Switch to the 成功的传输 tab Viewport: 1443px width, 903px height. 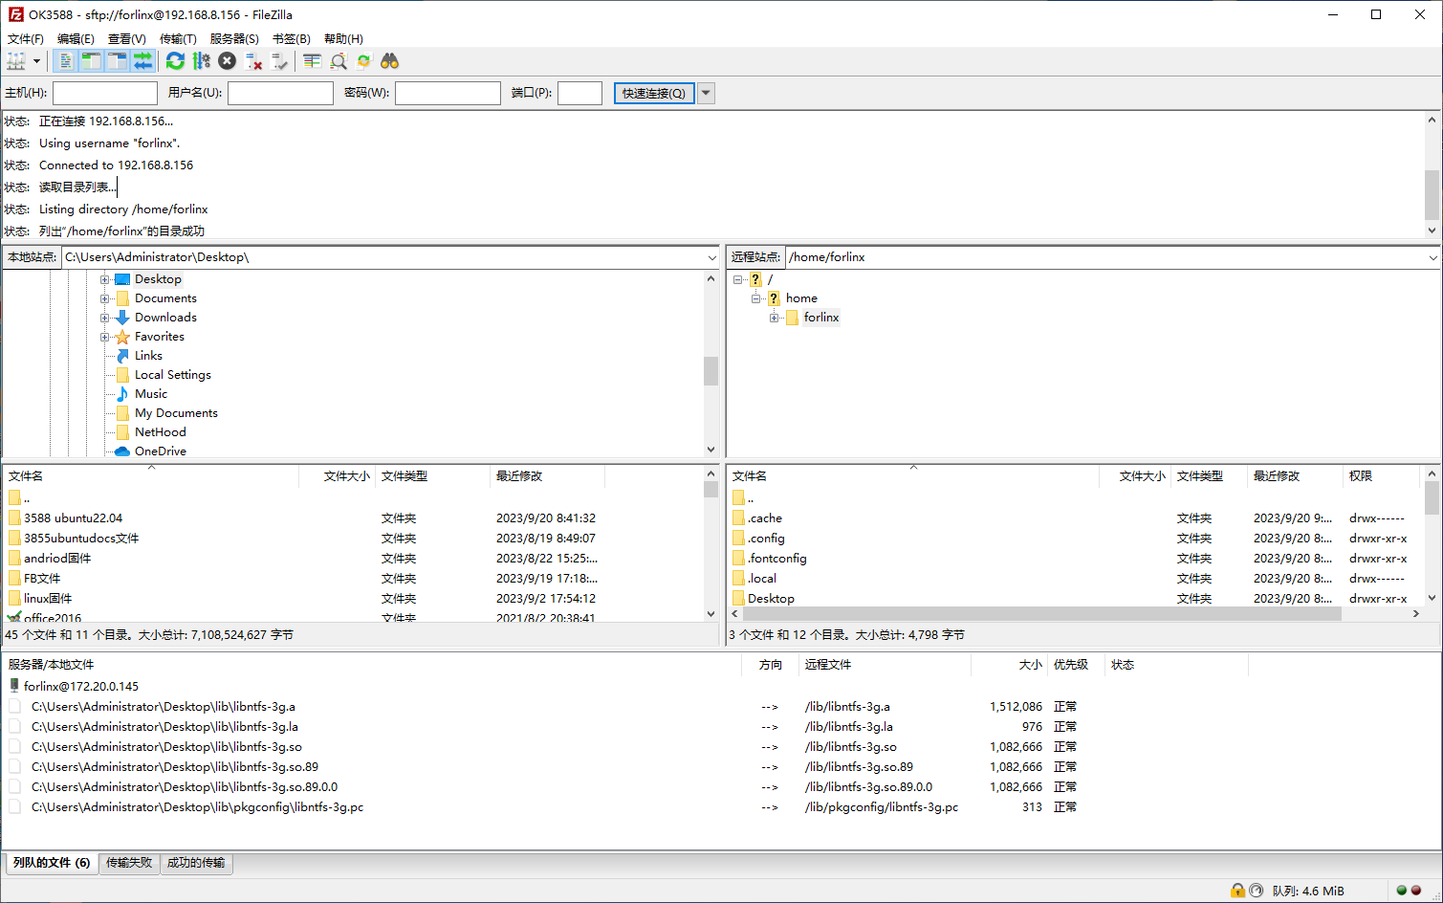196,863
